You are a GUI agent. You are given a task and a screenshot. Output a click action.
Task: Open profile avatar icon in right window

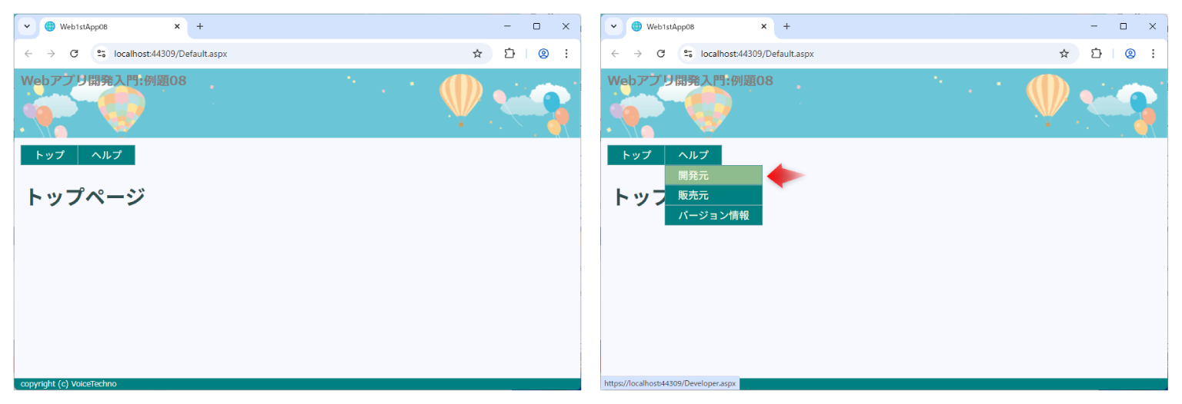tap(1130, 54)
